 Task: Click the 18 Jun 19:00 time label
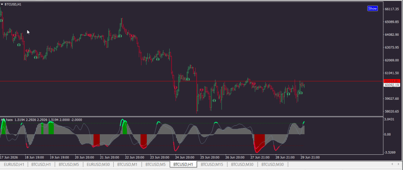pyautogui.click(x=34, y=157)
